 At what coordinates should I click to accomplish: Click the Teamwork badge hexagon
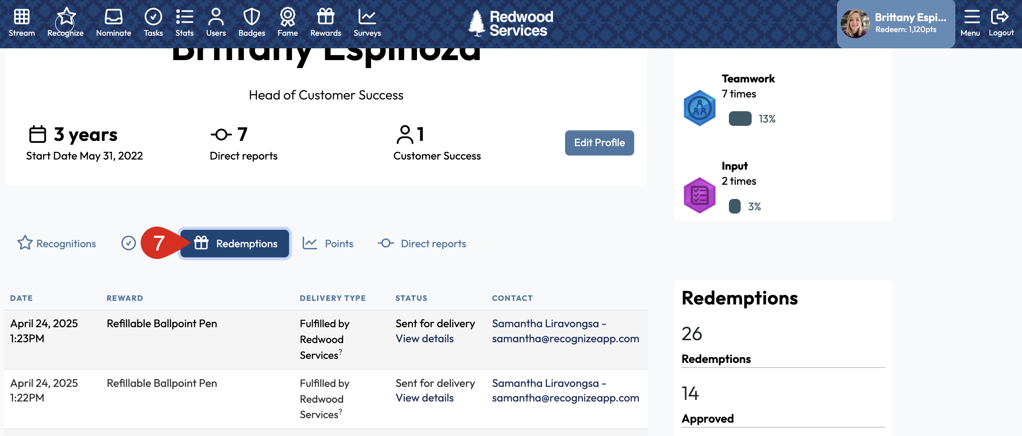[699, 108]
